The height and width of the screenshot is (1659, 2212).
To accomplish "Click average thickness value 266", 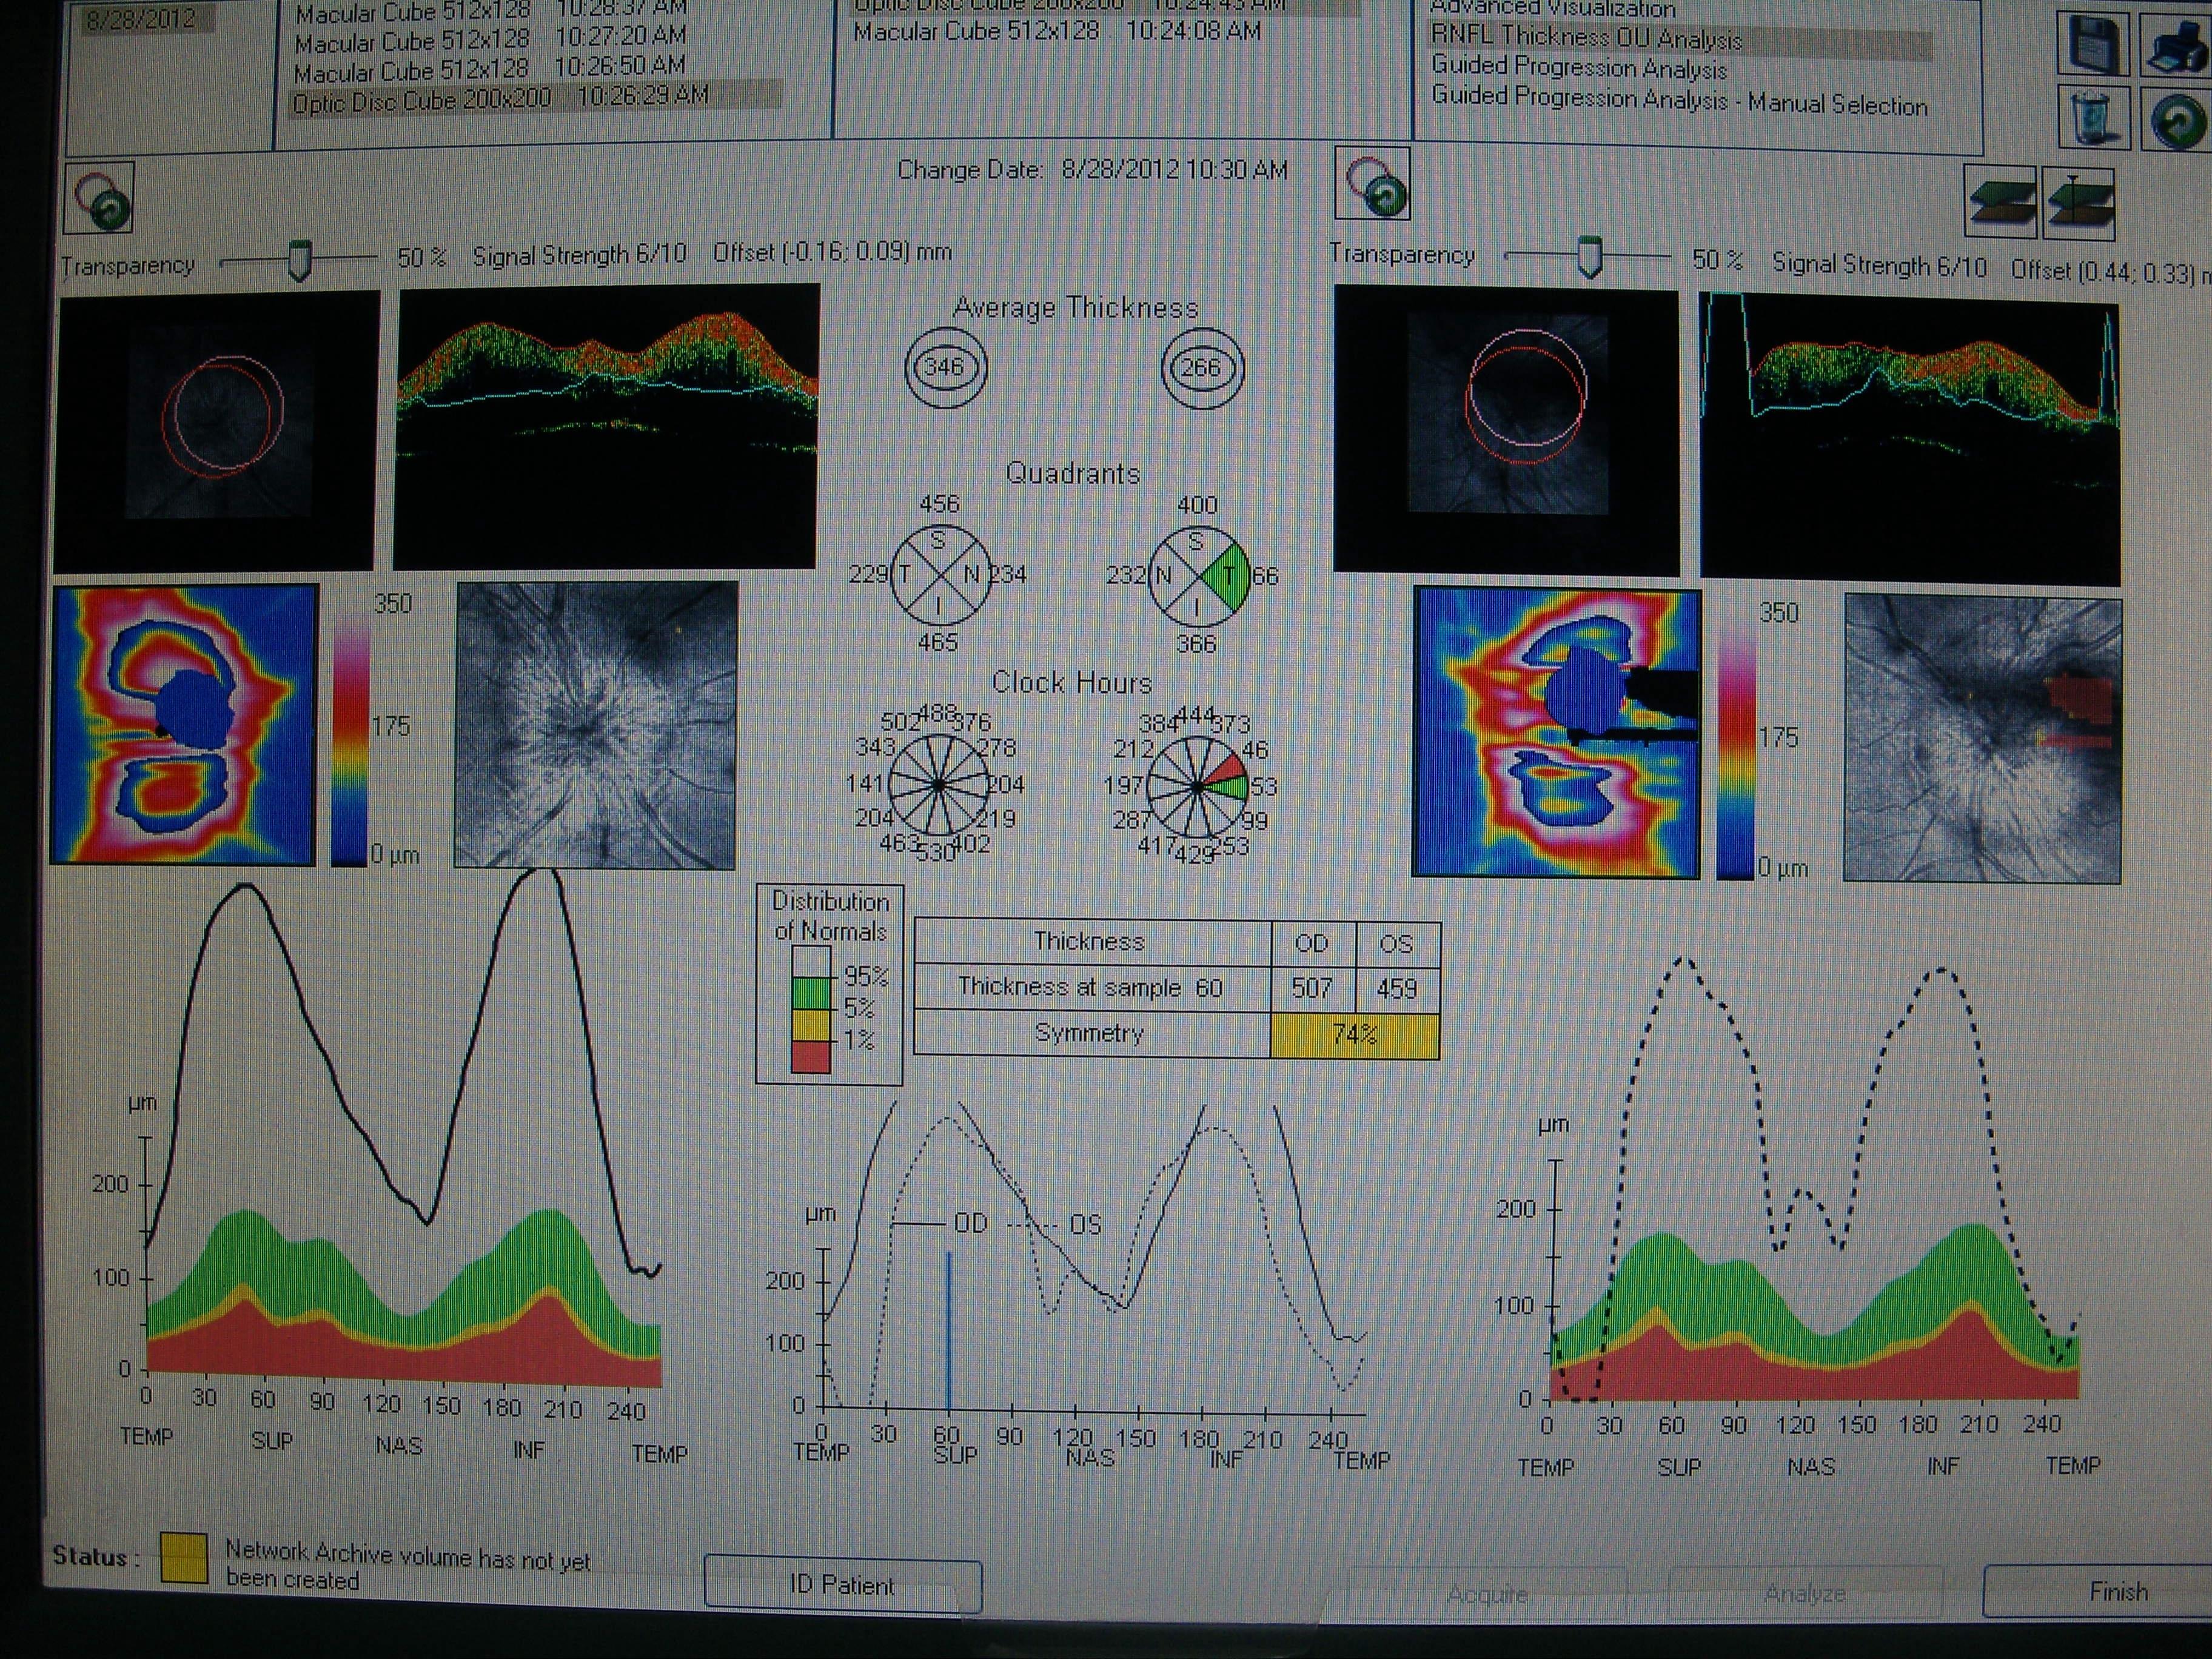I will 1201,367.
